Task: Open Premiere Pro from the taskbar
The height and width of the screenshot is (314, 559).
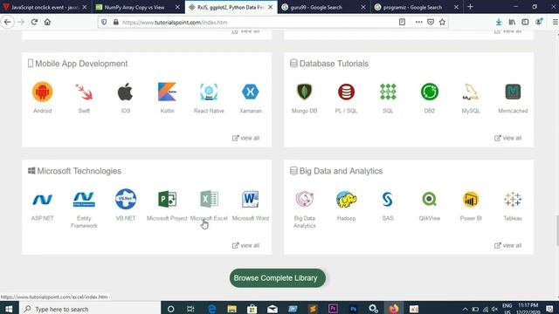Action: (x=333, y=309)
